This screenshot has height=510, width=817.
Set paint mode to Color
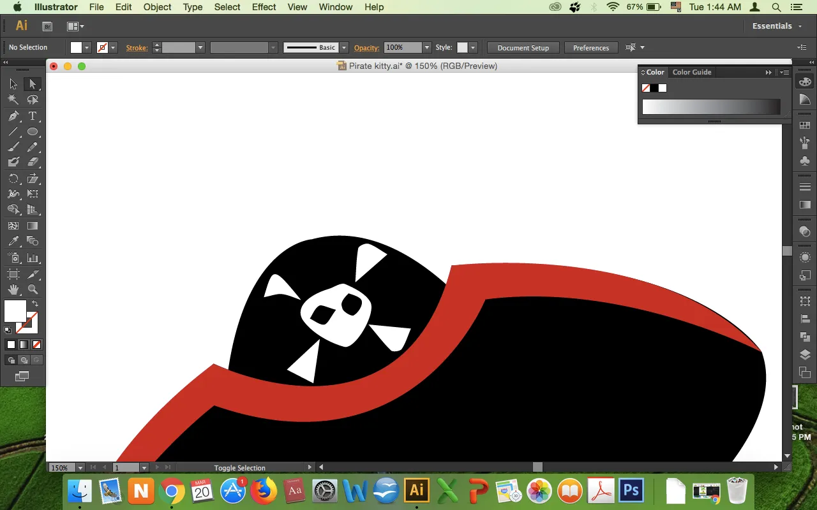click(11, 345)
